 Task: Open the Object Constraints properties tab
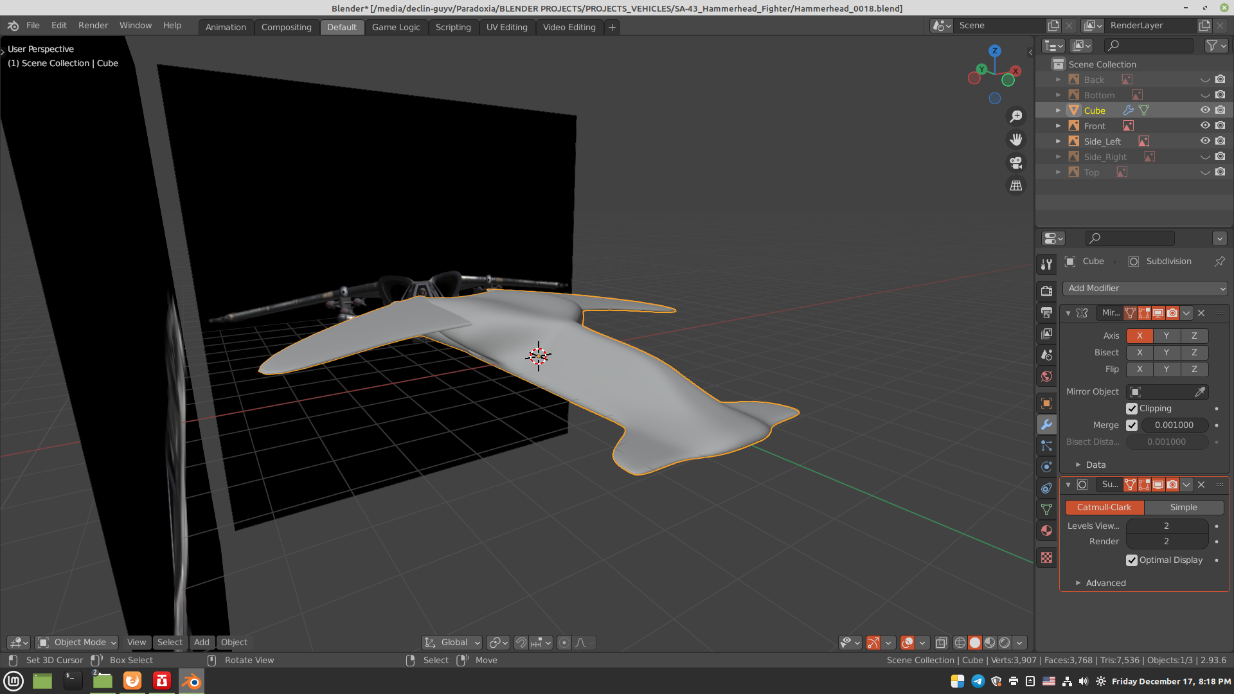[1047, 488]
